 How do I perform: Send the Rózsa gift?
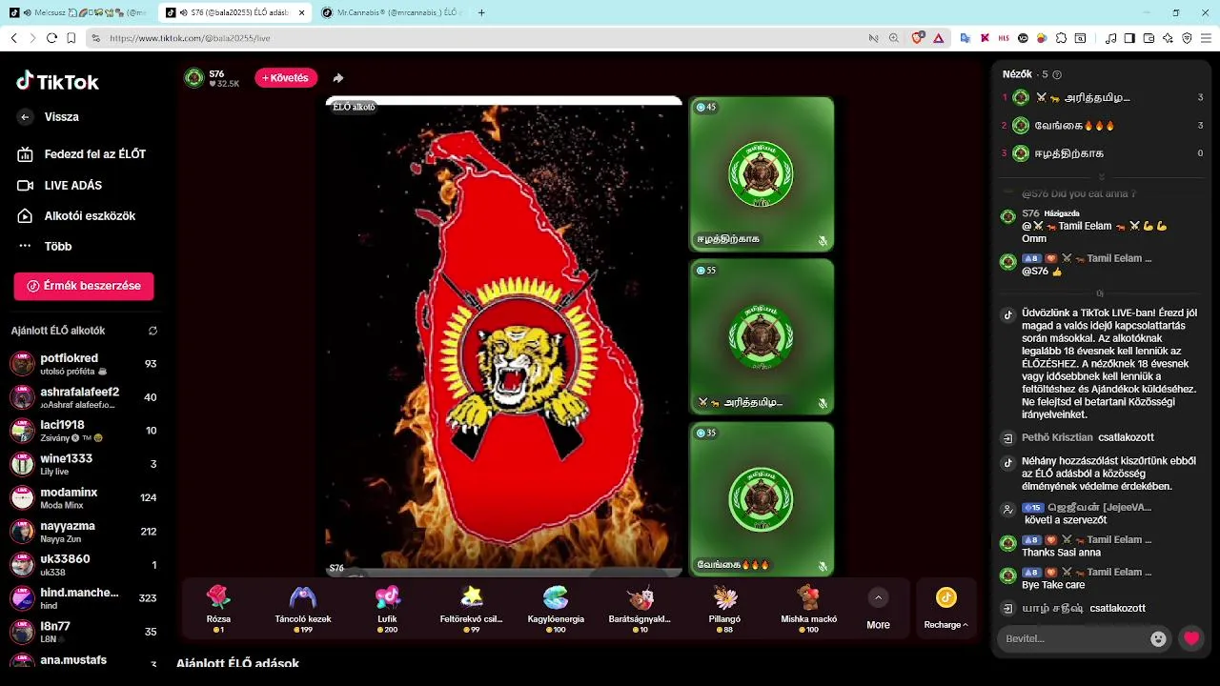coord(219,609)
